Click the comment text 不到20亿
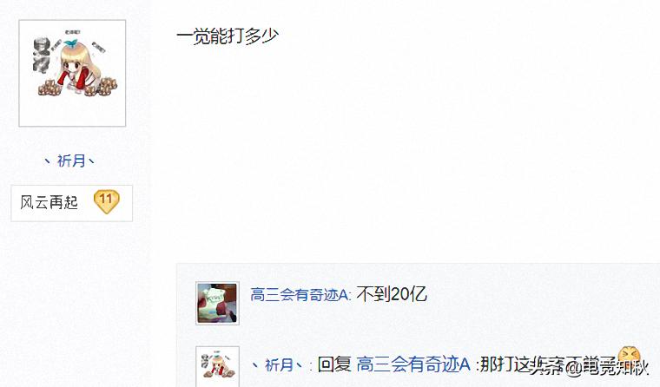 (392, 294)
